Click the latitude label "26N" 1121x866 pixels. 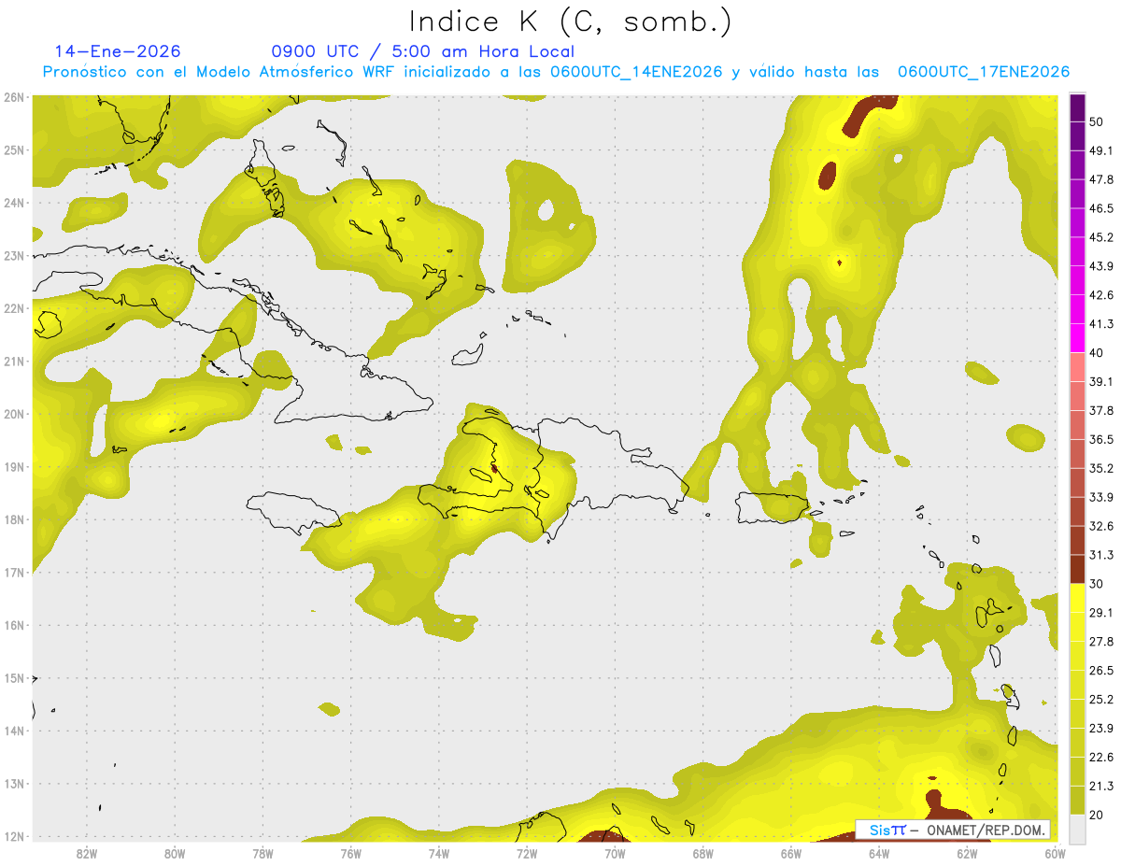(14, 97)
